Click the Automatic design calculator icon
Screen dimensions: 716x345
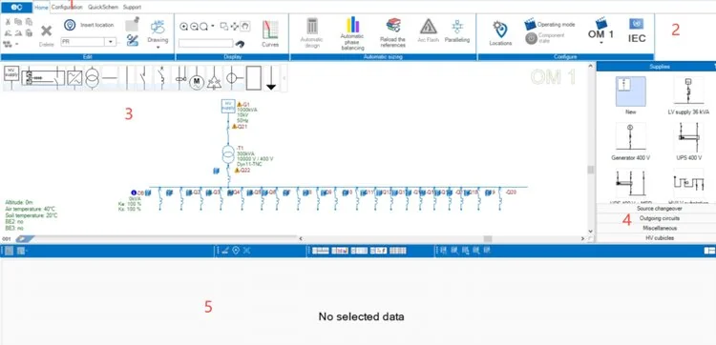312,26
